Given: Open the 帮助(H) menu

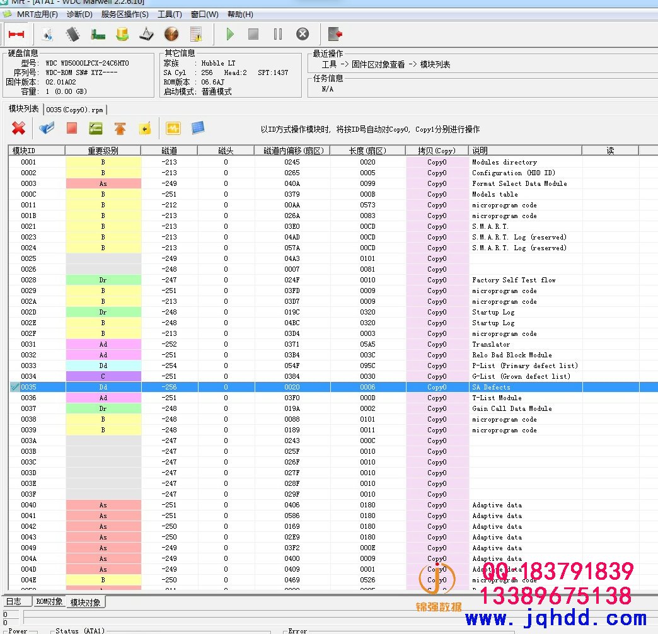Looking at the screenshot, I should (240, 14).
